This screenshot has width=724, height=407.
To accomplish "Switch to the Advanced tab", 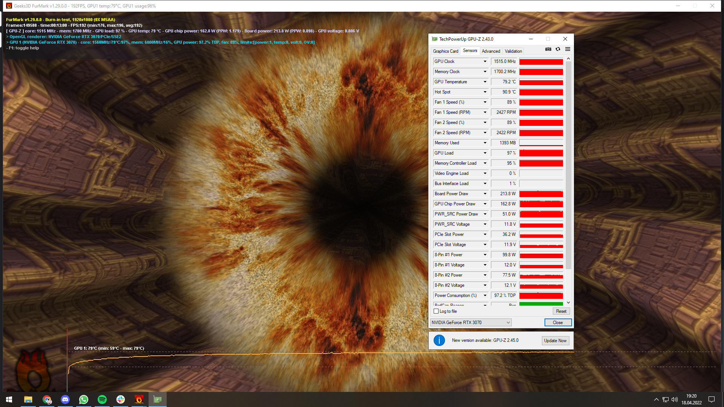I will pos(491,51).
